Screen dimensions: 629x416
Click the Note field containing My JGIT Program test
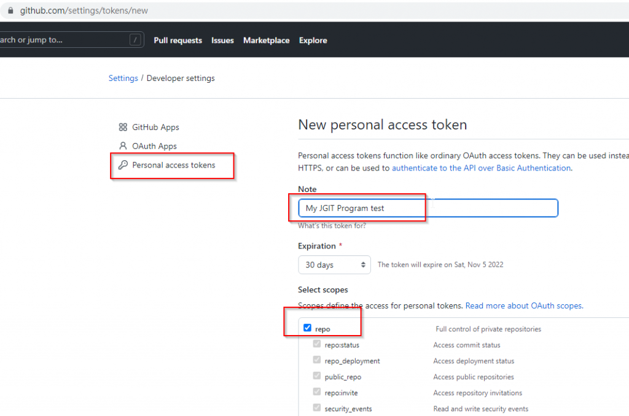428,208
